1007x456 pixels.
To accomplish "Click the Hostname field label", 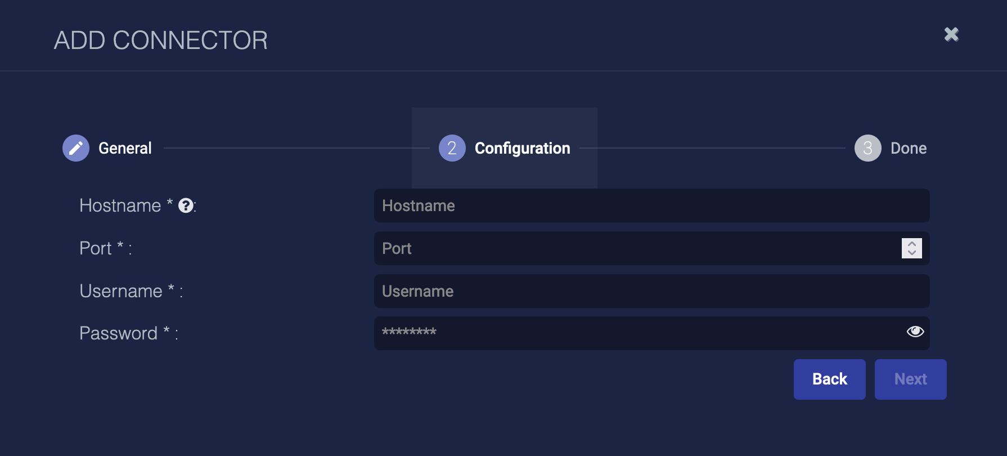I will point(120,205).
